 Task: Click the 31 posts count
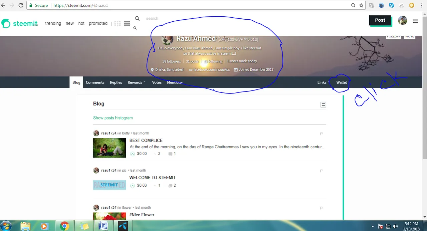click(x=192, y=61)
